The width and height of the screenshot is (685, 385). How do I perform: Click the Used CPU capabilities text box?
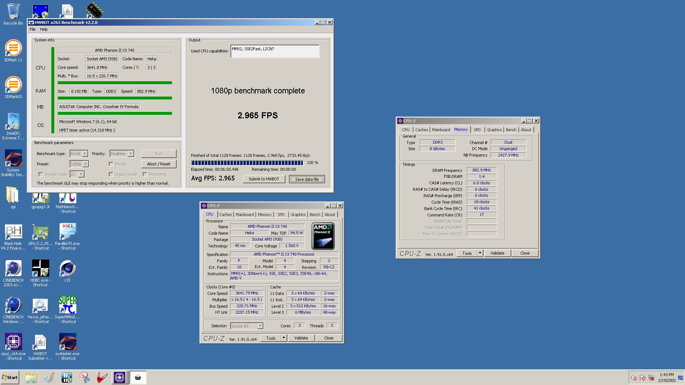275,51
